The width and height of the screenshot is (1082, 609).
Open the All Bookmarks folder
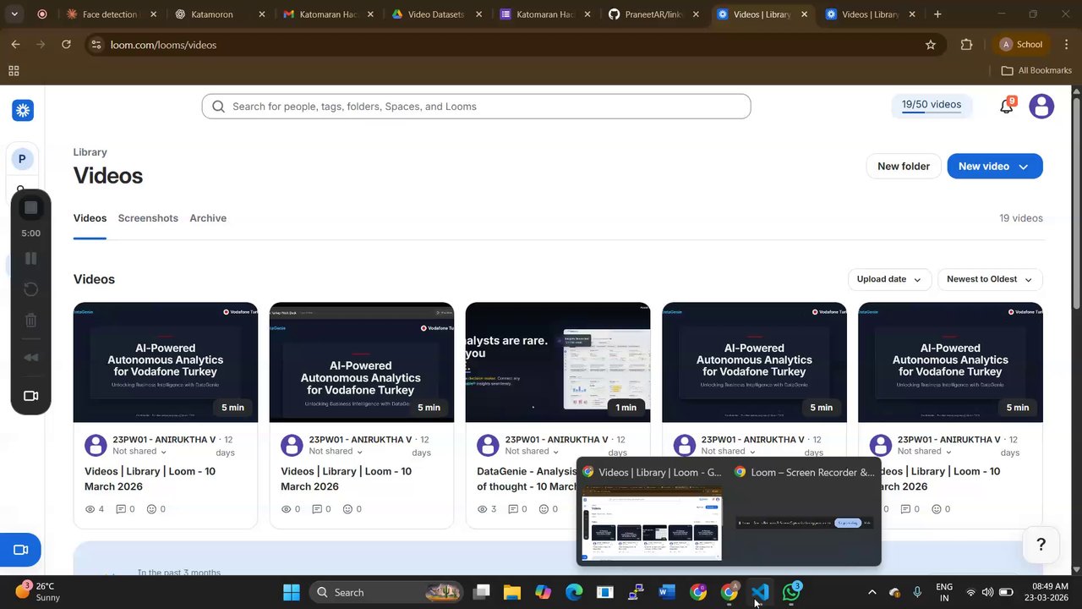[x=1036, y=71]
